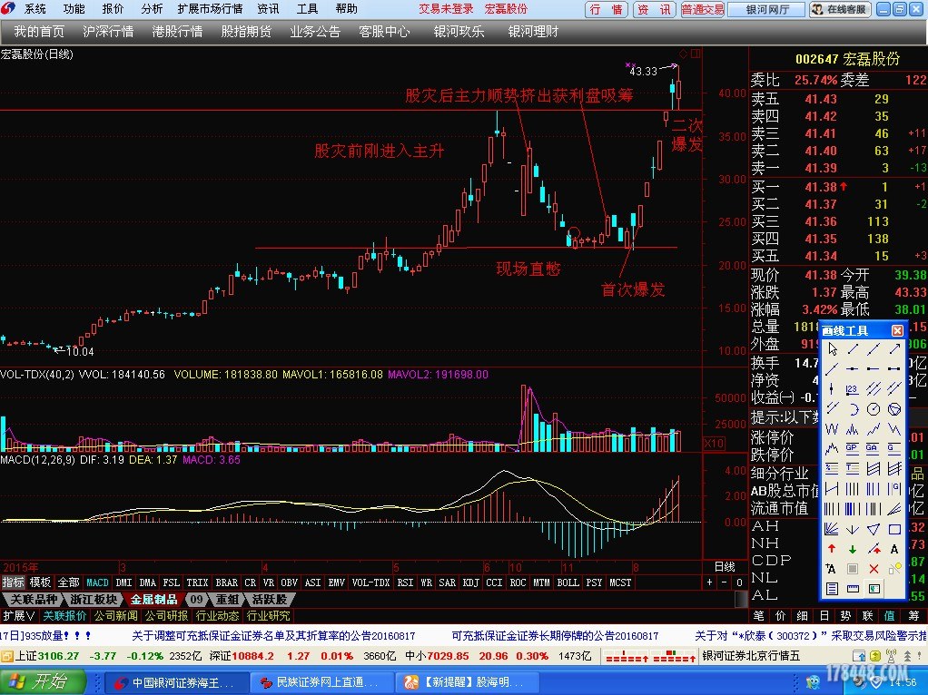This screenshot has height=695, width=928.
Task: Select the pointer tool in drawing tools
Action: (832, 348)
